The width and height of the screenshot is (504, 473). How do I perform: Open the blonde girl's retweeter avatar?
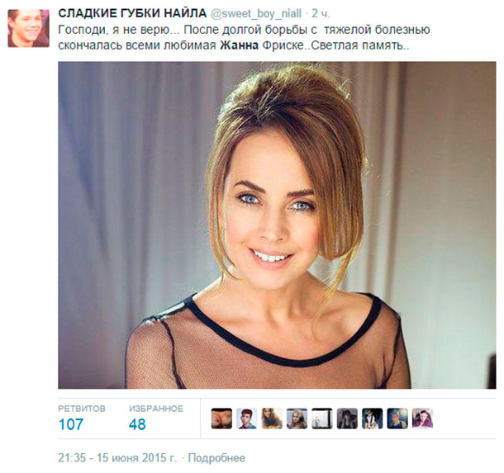(297, 419)
